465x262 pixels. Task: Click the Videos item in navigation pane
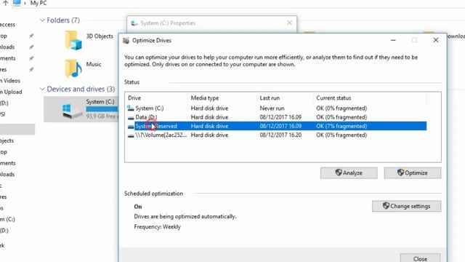tap(10, 81)
